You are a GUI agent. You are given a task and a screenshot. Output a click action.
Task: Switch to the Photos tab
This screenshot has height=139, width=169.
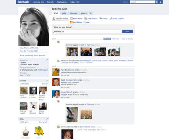click(x=73, y=13)
